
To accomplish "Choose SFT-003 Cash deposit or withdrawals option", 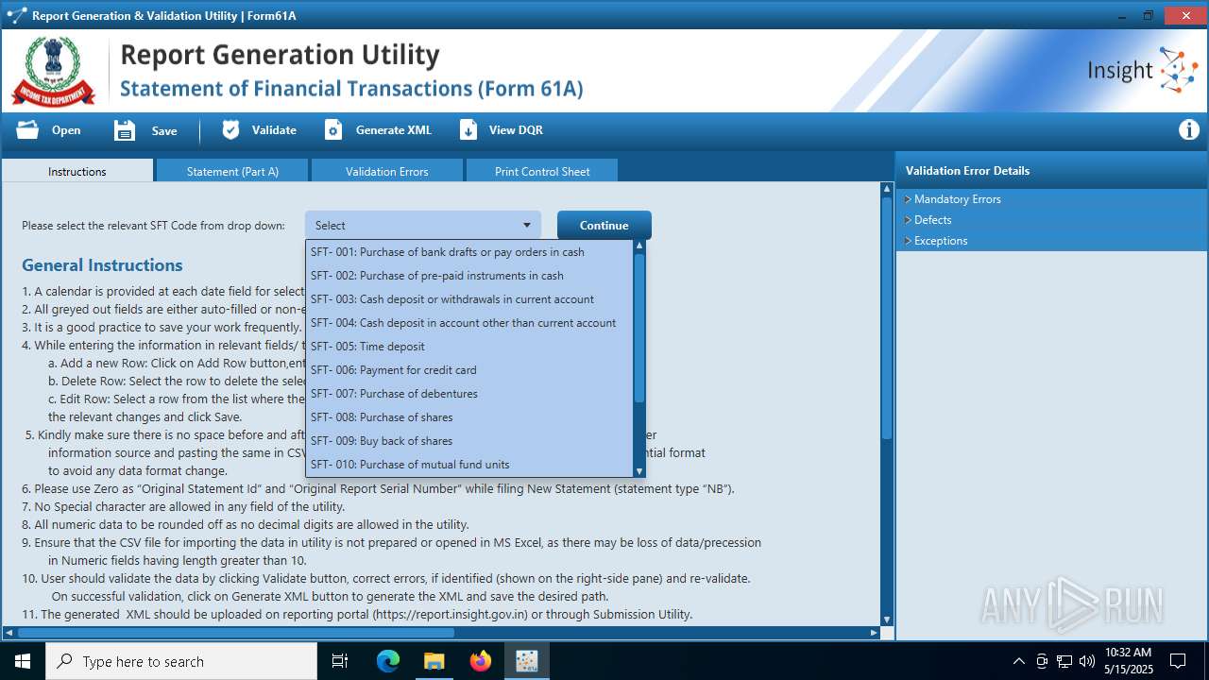I will (469, 299).
